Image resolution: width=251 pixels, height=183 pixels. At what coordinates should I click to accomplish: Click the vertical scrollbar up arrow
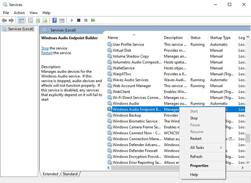click(x=248, y=37)
